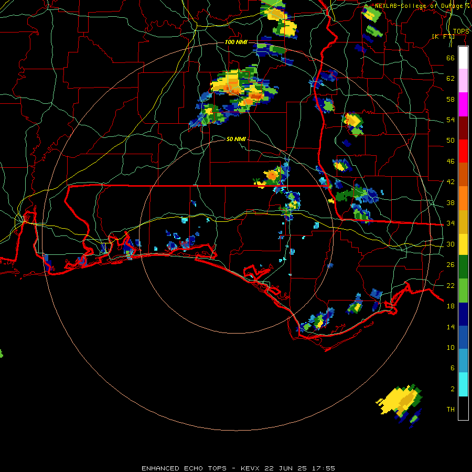
Task: Pick the magenta color band in legend
Action: tap(463, 104)
